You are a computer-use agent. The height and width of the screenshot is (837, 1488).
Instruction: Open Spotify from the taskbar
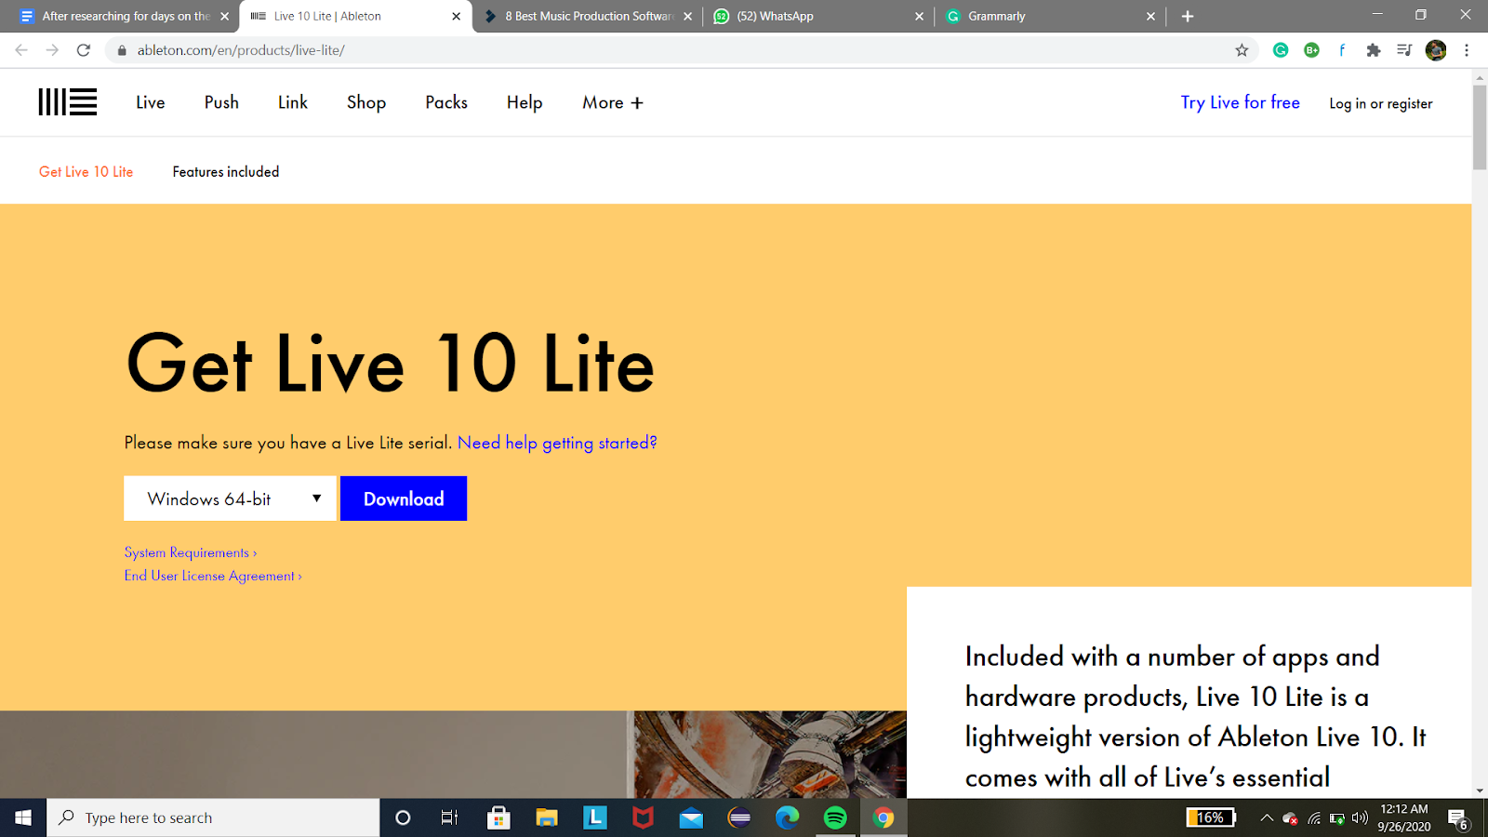835,817
